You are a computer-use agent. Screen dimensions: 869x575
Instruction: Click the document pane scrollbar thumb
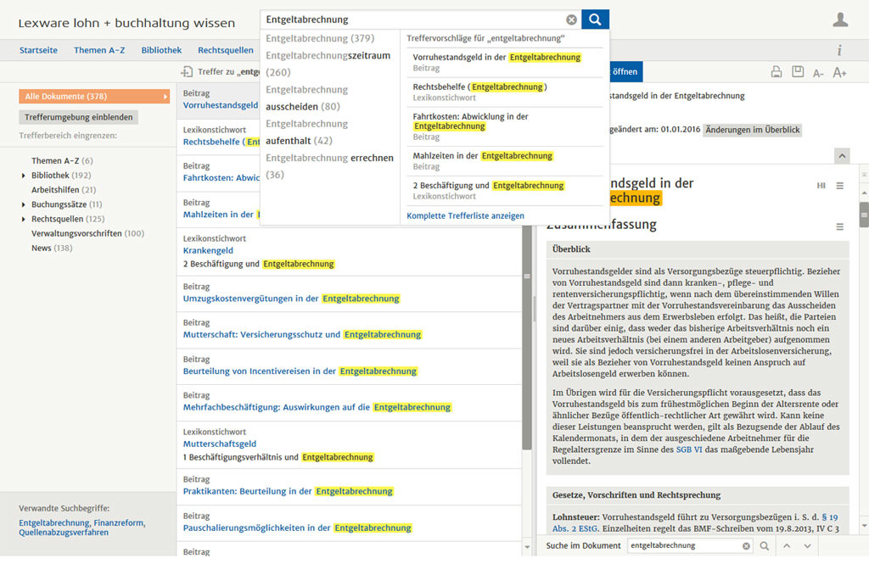(864, 215)
